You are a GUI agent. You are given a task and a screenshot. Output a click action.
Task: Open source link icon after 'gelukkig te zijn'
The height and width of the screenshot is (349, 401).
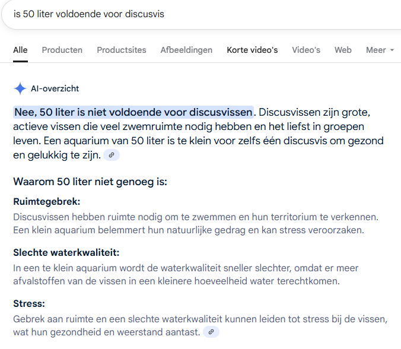tap(112, 155)
